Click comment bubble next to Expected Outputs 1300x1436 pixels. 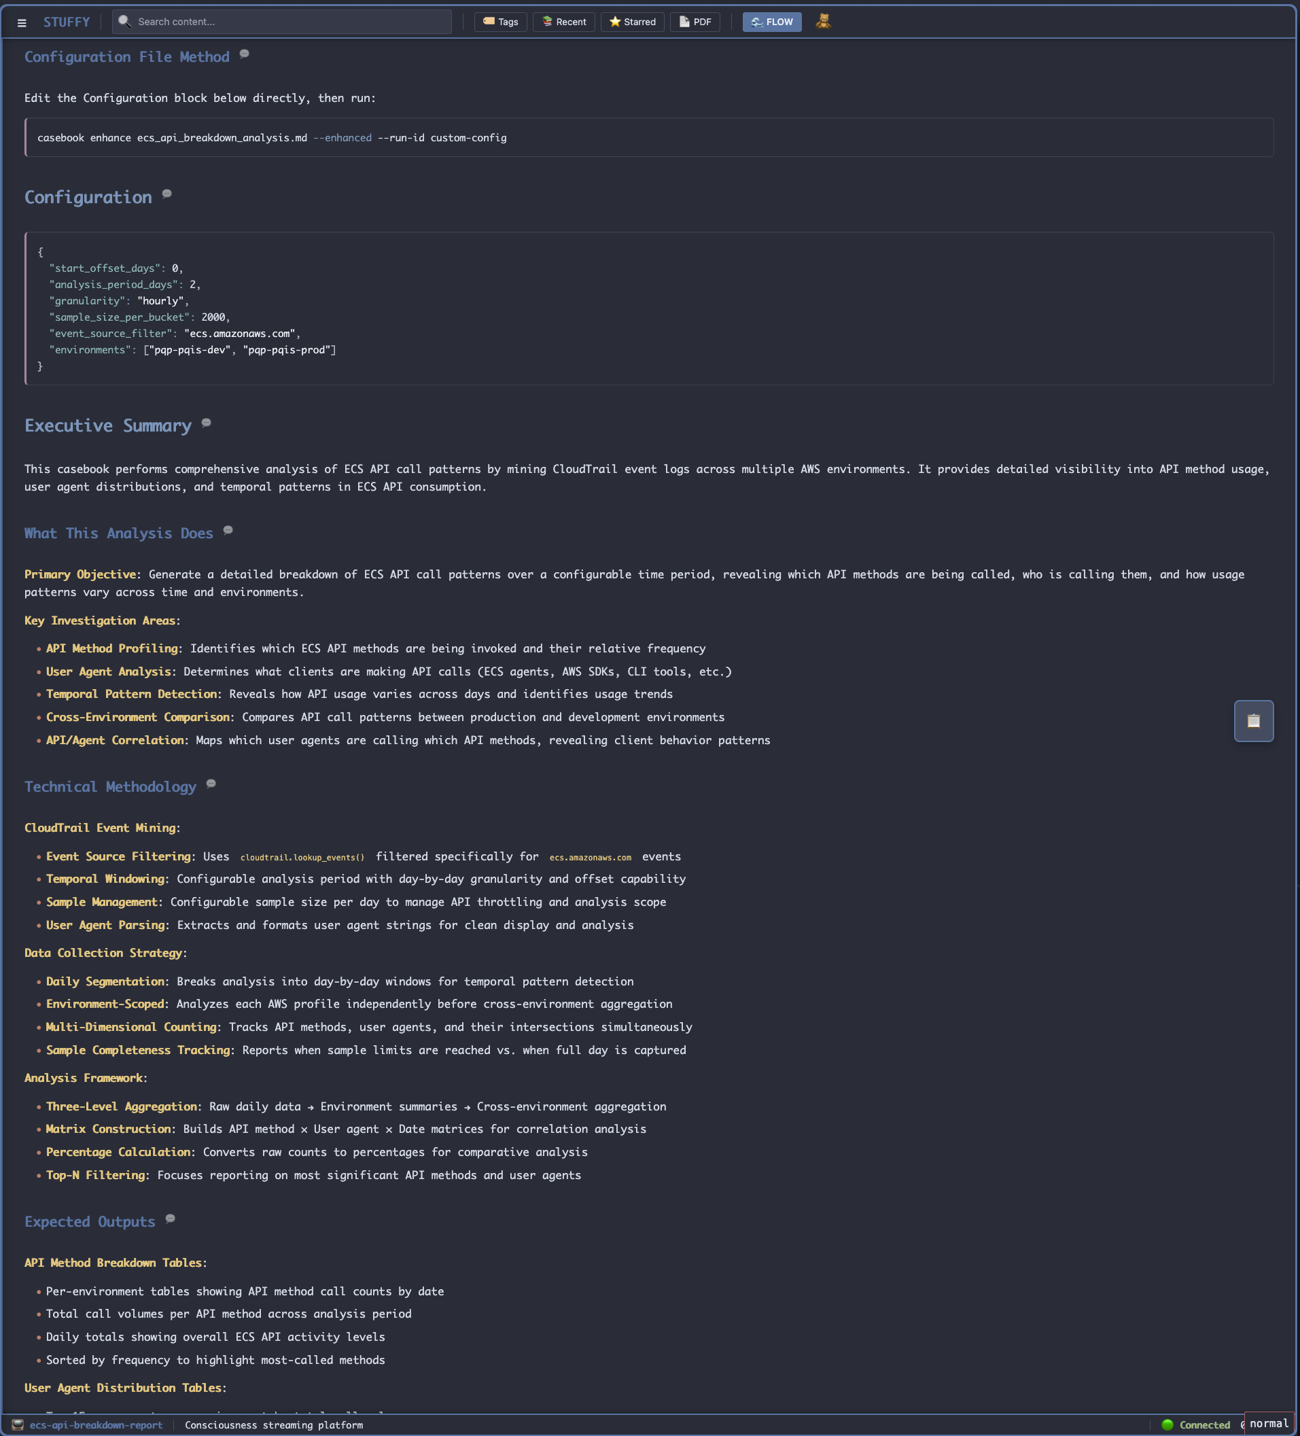point(171,1219)
